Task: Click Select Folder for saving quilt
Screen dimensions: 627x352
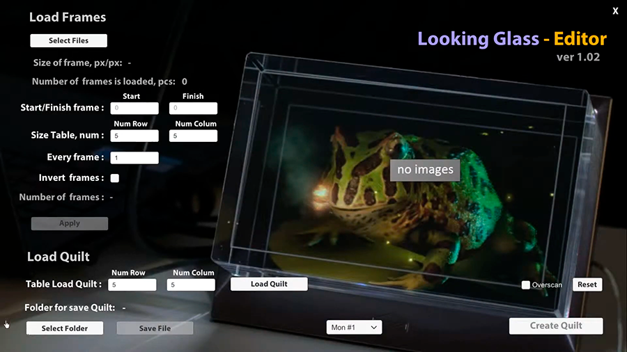Action: [x=65, y=328]
